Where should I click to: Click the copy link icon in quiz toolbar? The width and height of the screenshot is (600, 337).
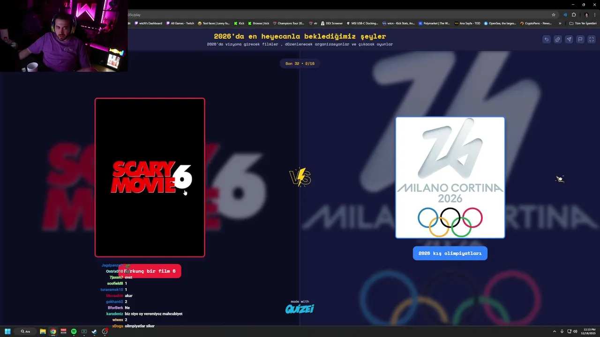coord(557,39)
